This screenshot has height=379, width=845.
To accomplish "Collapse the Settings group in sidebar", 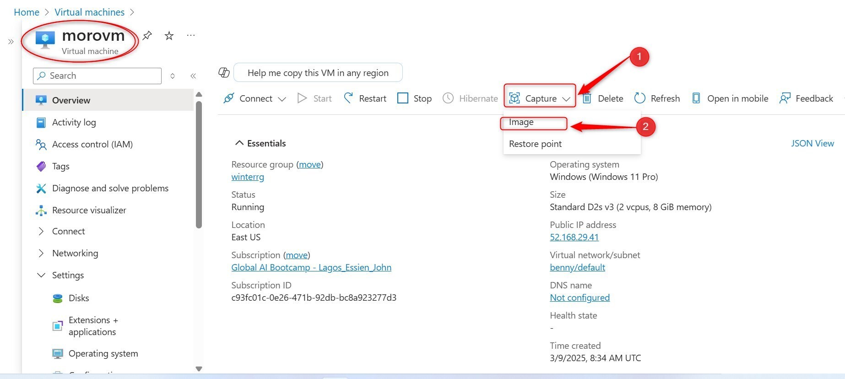I will click(x=41, y=275).
